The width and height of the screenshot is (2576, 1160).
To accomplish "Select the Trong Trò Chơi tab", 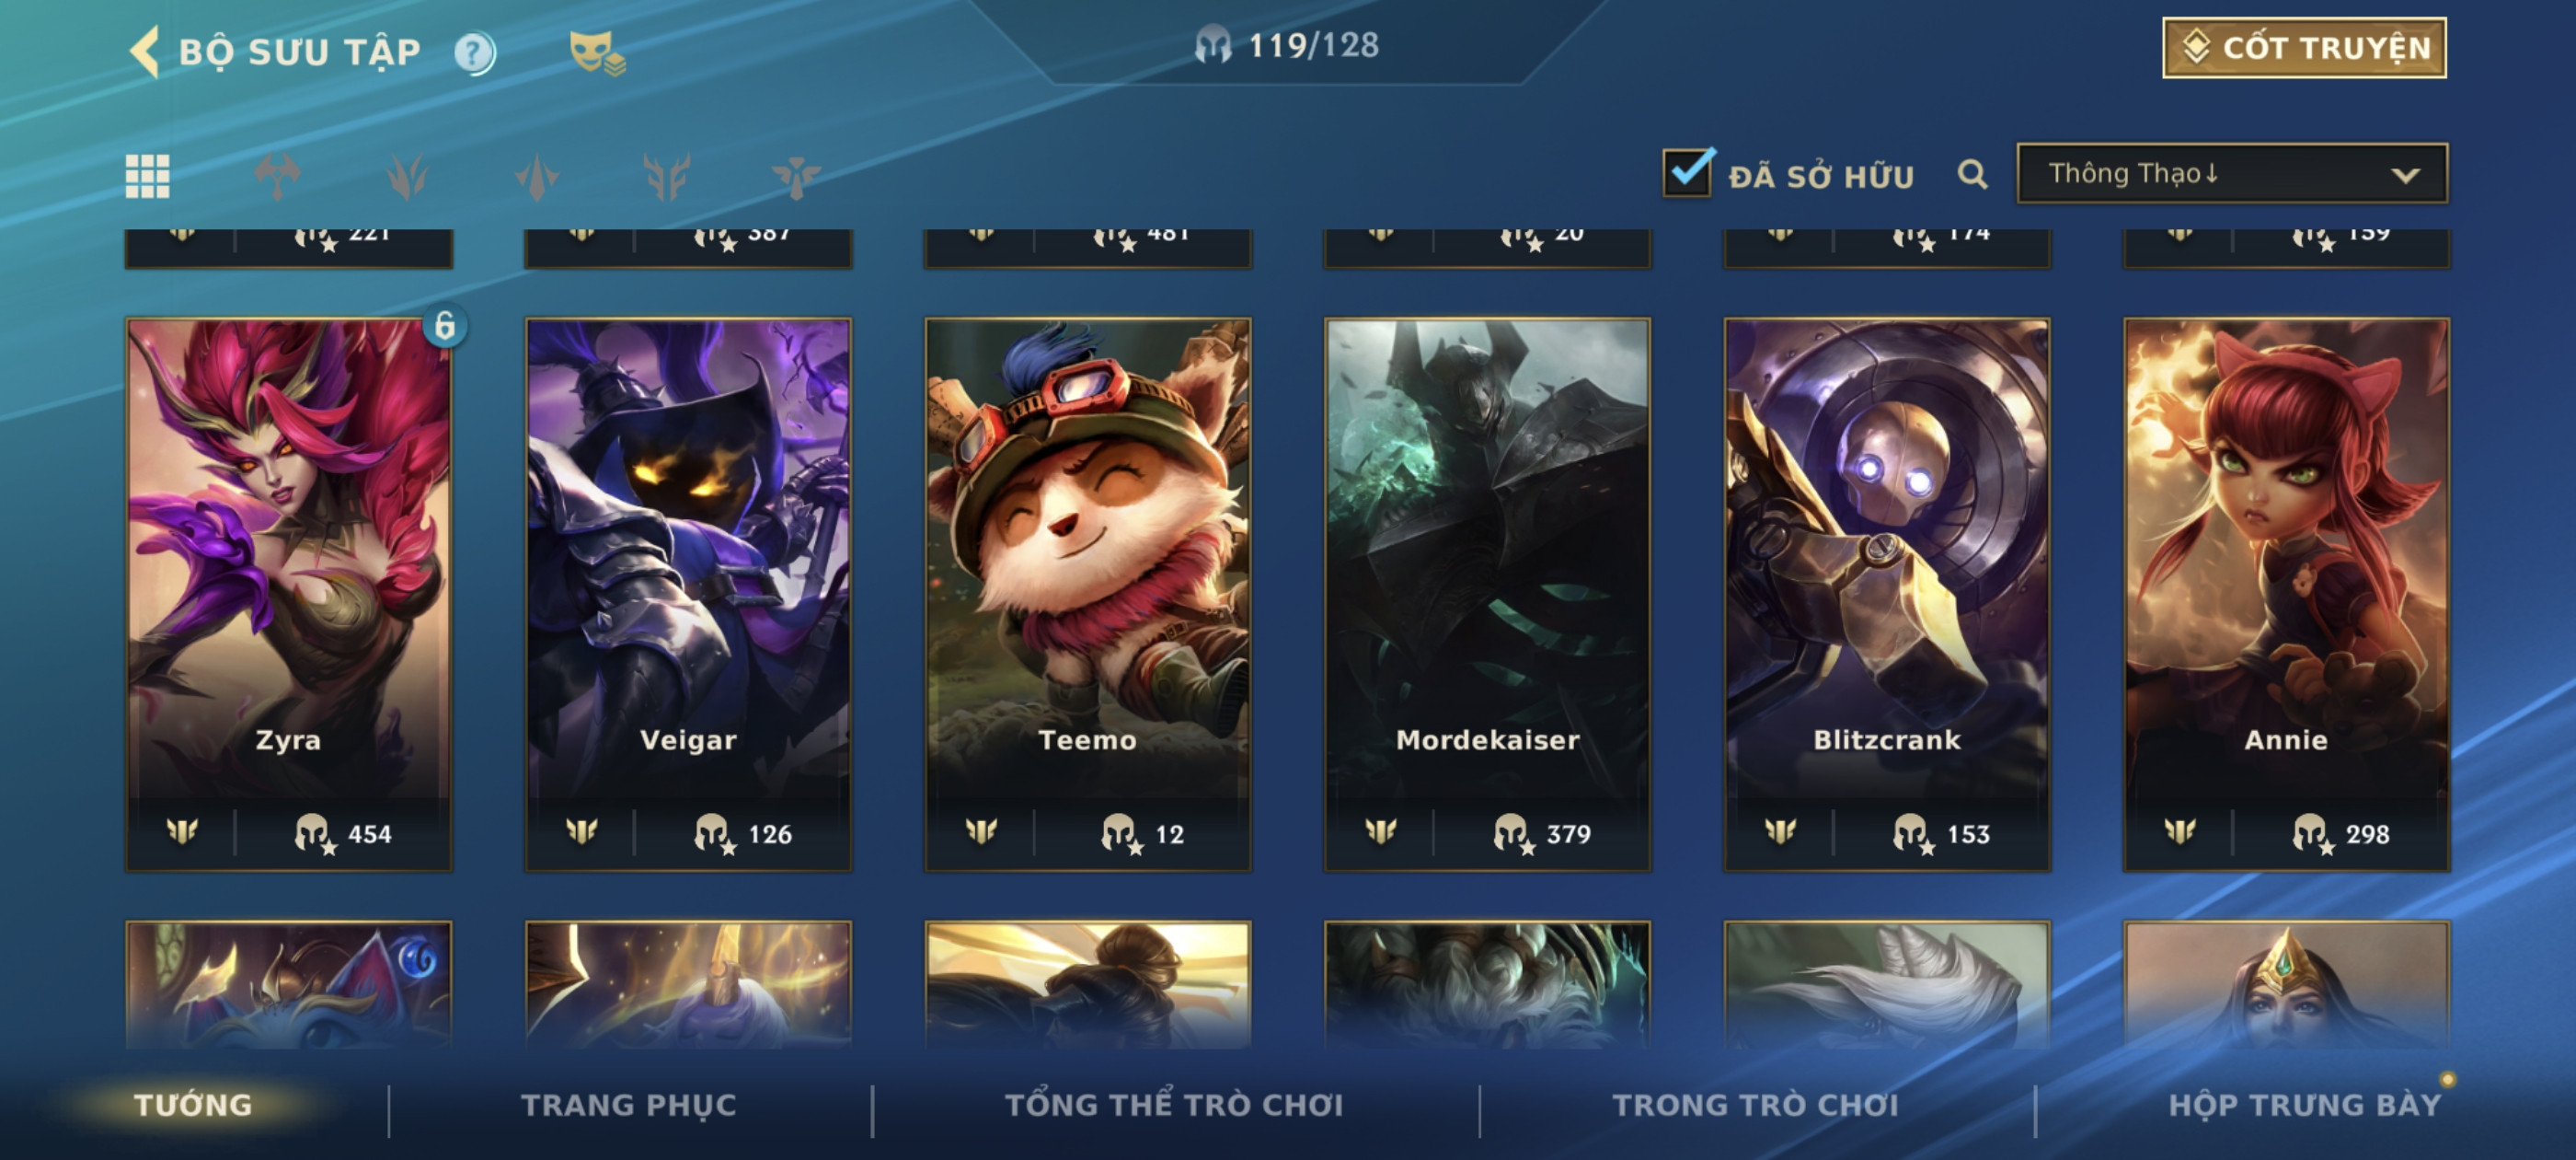I will tap(1755, 1105).
